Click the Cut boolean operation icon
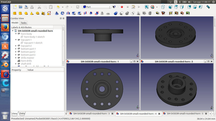The image size is (216, 121). (x=121, y=13)
